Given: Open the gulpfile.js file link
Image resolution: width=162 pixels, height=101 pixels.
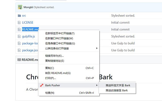Looking at the screenshot, I should [28, 36].
